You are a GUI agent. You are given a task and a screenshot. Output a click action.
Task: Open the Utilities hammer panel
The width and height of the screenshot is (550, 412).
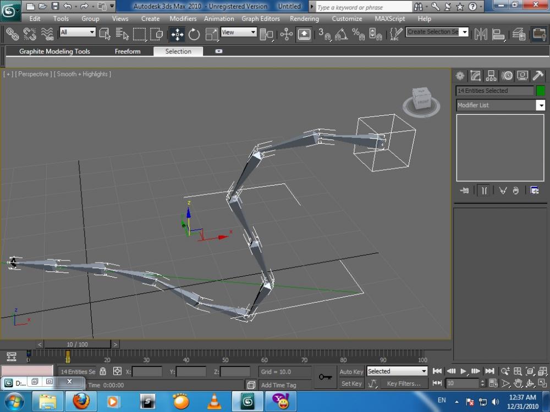pos(538,76)
